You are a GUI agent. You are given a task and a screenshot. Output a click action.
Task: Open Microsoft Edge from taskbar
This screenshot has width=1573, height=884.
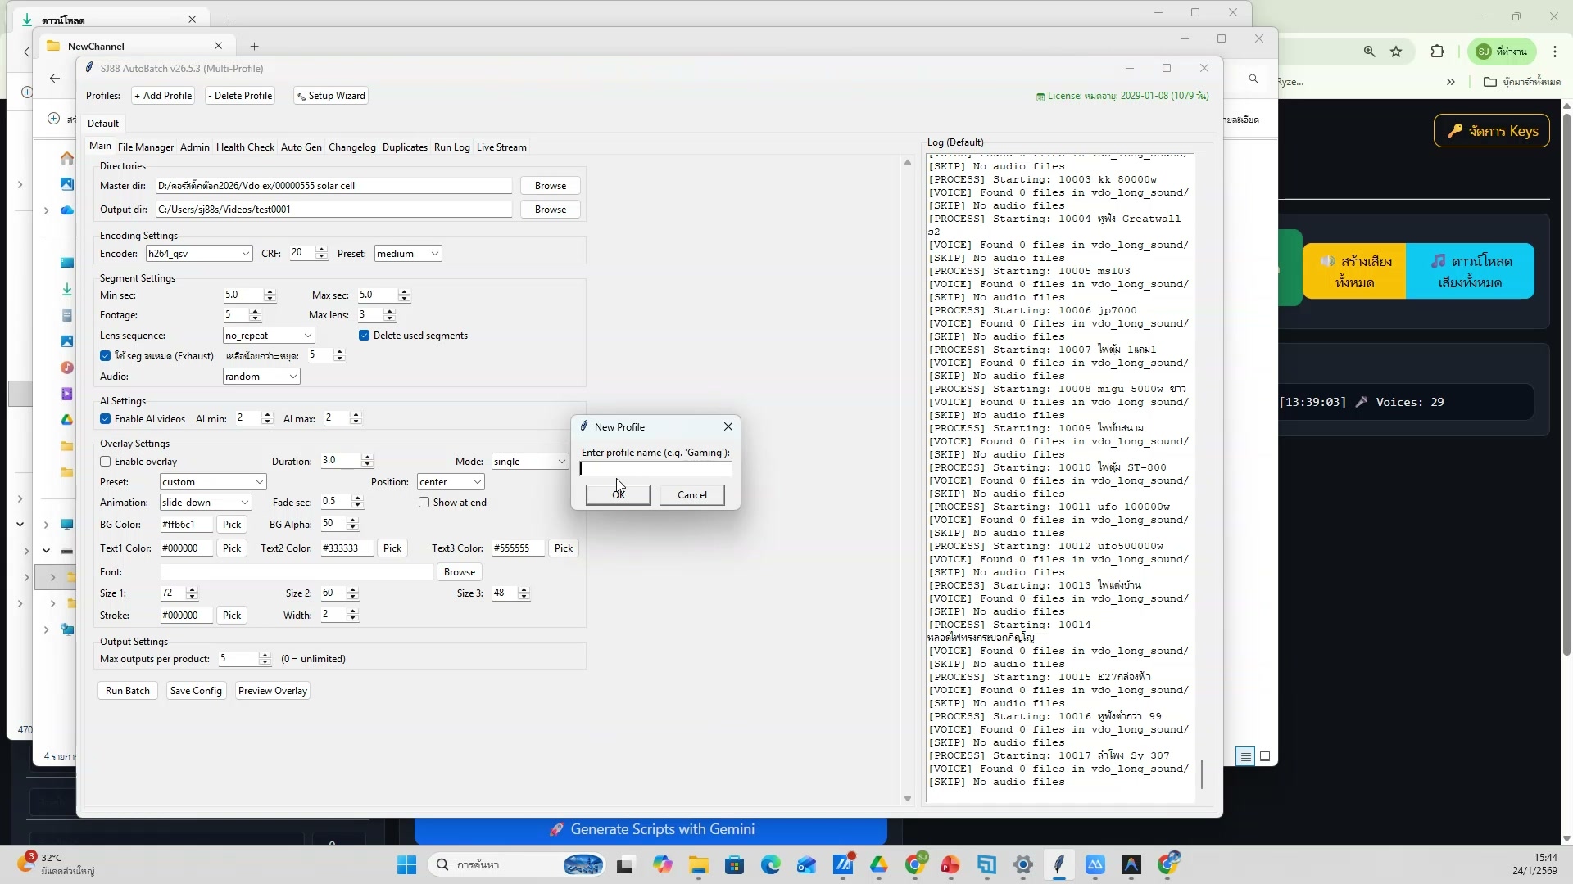click(x=770, y=864)
